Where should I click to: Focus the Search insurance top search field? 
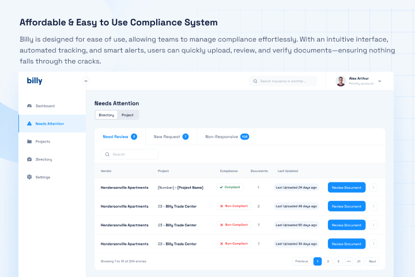pos(283,81)
